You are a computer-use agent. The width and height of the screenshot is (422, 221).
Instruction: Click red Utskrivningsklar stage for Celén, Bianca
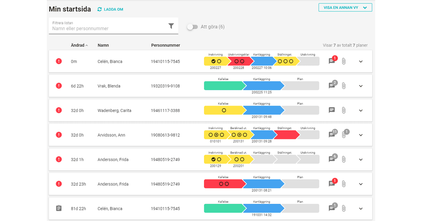tap(239, 61)
